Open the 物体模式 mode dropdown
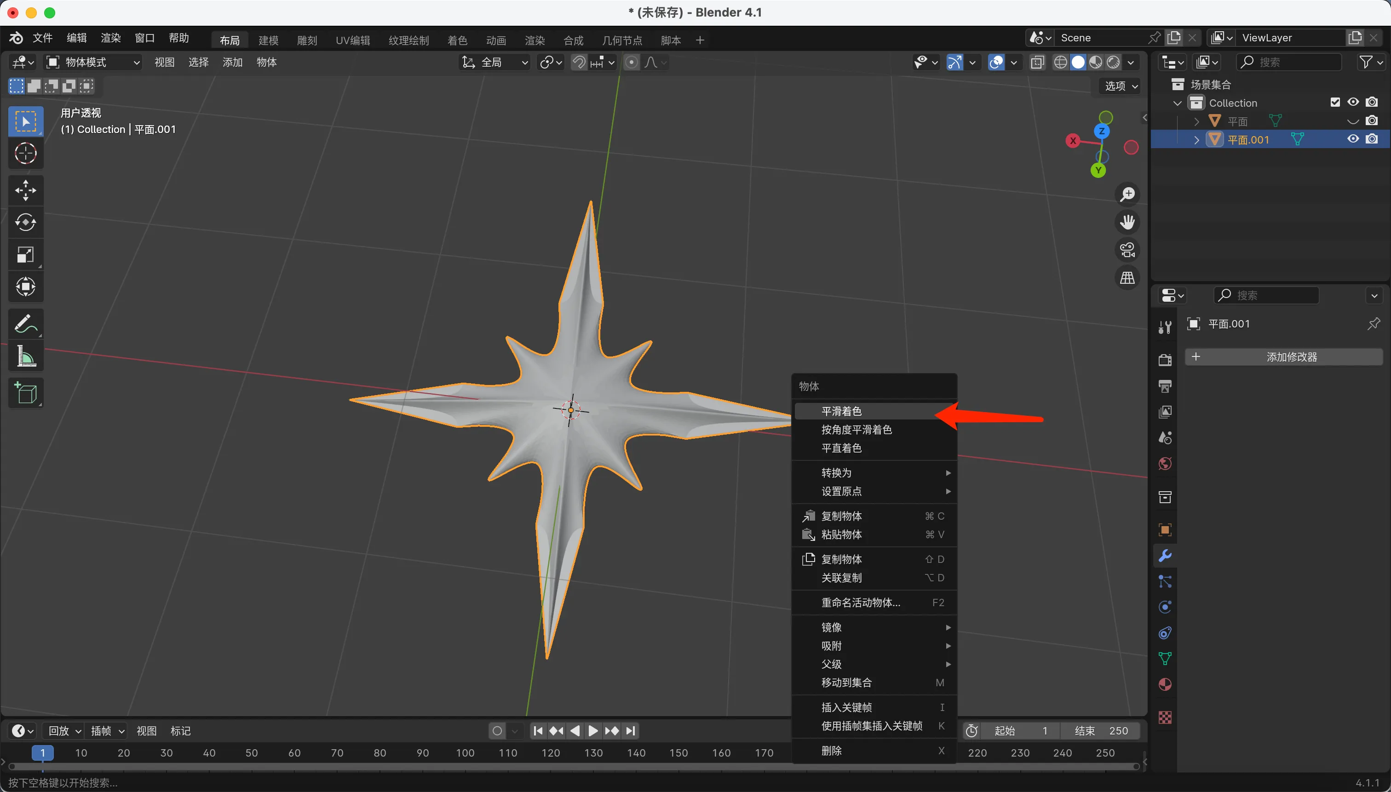Screen dimensions: 1391x792 point(93,63)
